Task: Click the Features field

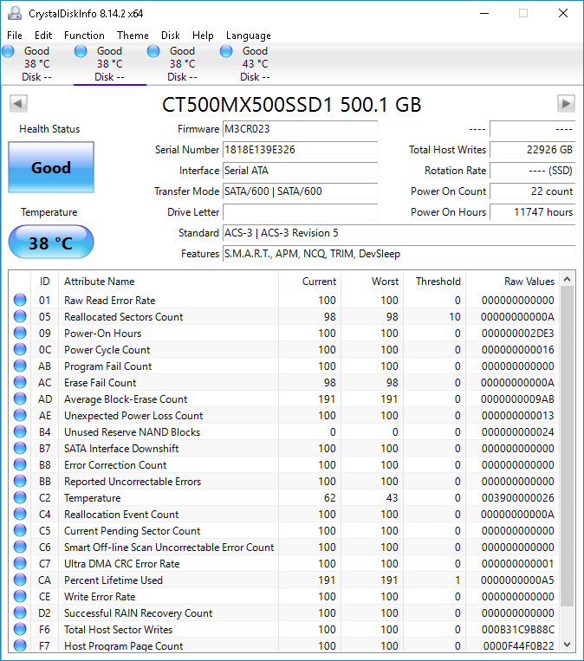Action: tap(399, 253)
